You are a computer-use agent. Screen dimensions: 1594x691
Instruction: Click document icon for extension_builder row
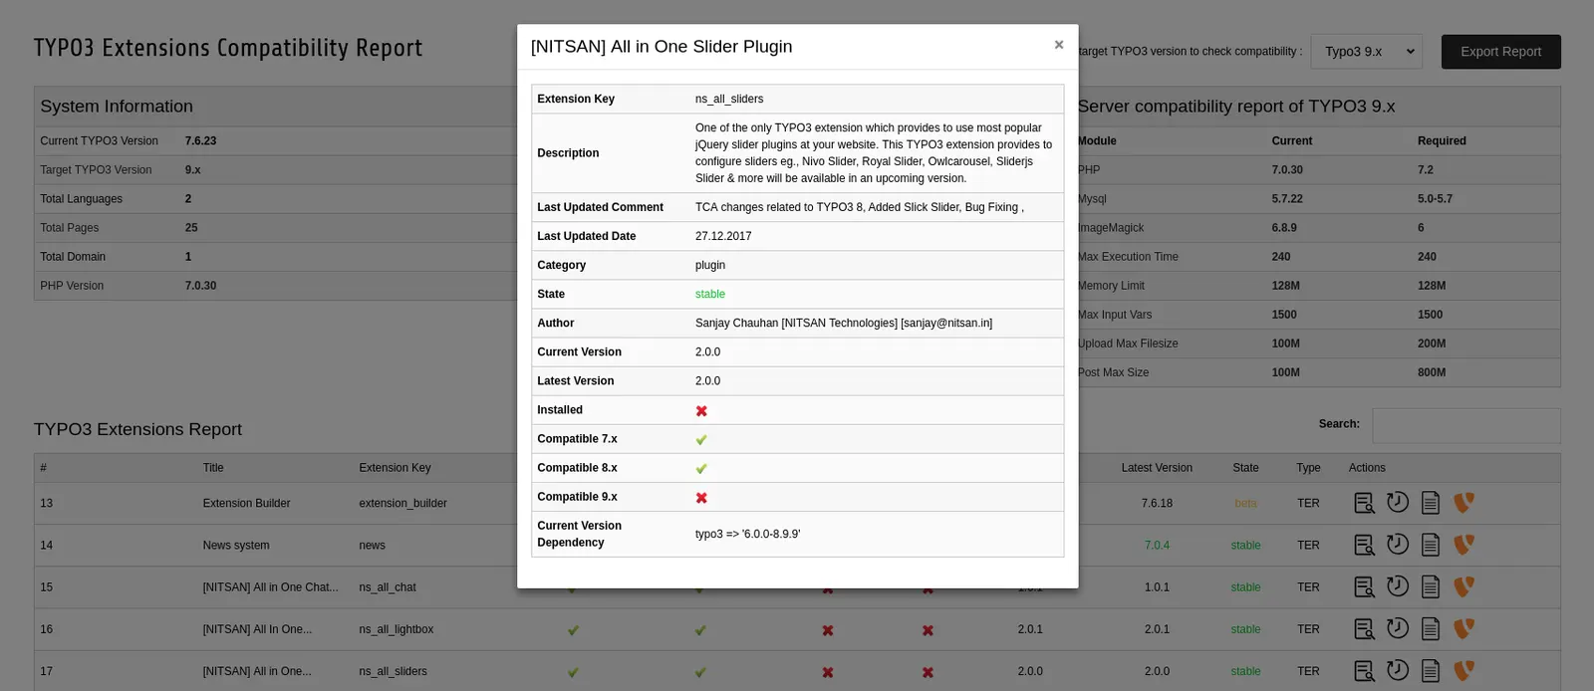[1431, 503]
